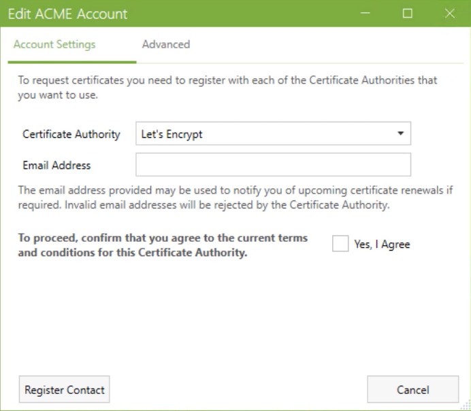Click the Certificate Authority field label
Screen dimensions: 471x411
coord(71,135)
